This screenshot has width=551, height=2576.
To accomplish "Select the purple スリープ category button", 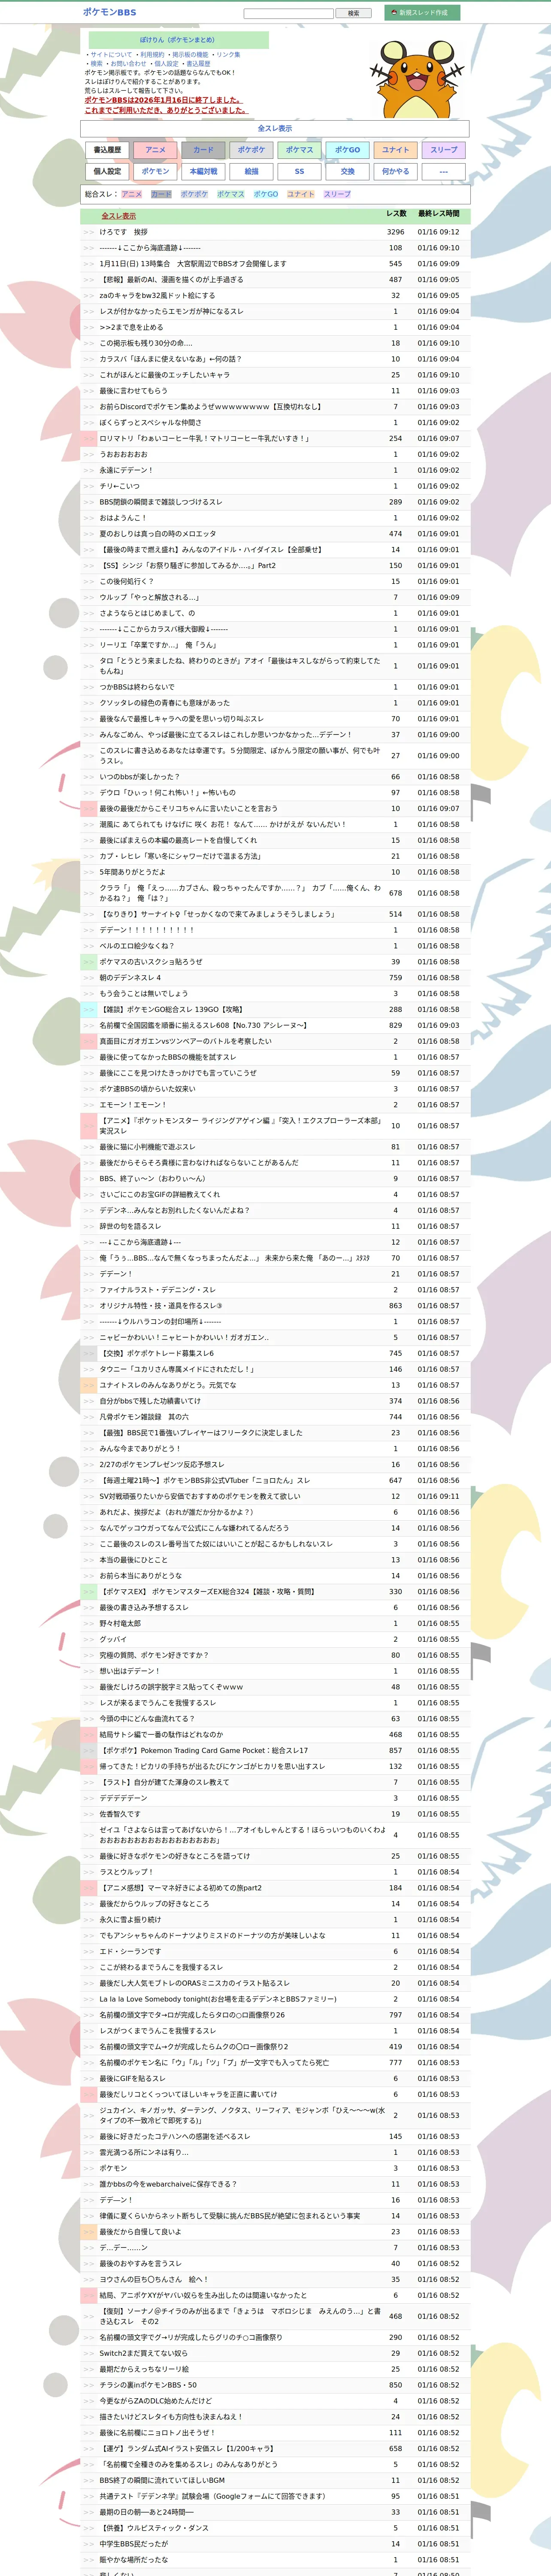I will point(443,150).
